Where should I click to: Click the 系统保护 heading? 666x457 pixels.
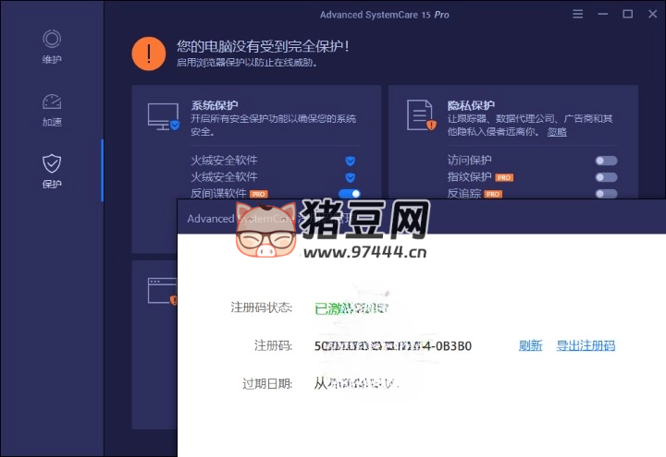point(216,105)
